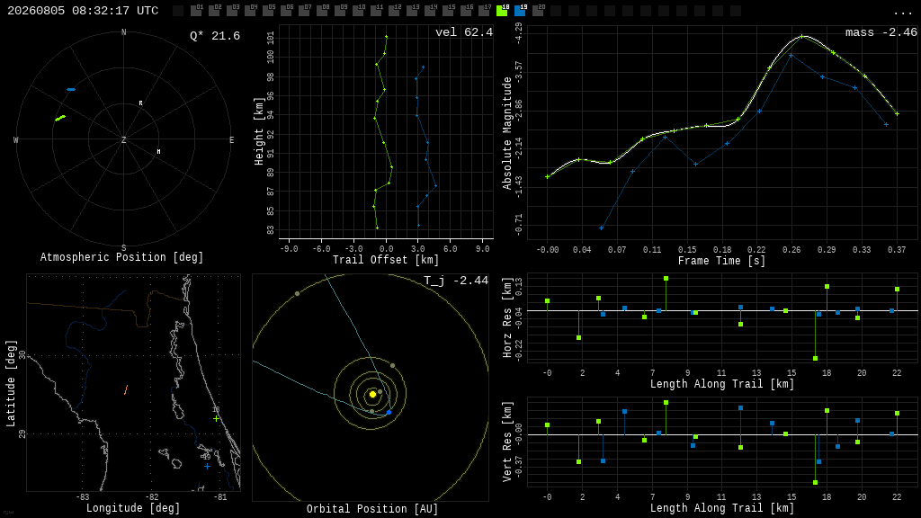Click the blue station plus marker on map

tap(208, 467)
